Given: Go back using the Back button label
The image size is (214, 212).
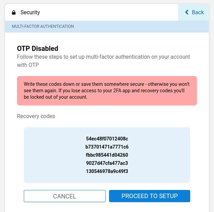Looking at the screenshot, I should tap(198, 12).
